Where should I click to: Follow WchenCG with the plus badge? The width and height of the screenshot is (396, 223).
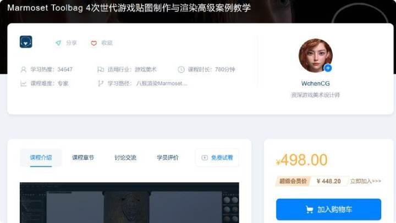coord(328,68)
